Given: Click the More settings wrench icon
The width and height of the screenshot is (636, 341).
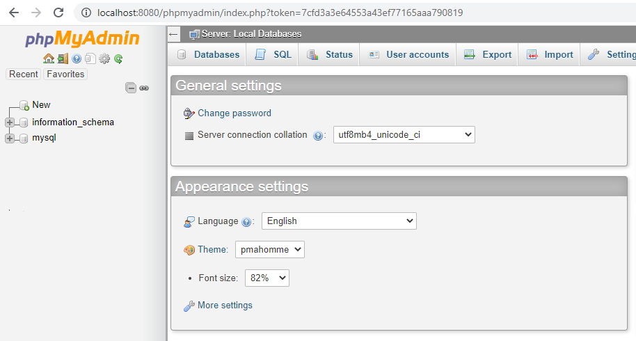Looking at the screenshot, I should 189,306.
